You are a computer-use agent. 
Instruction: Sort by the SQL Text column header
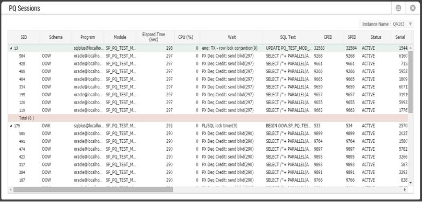pyautogui.click(x=288, y=37)
